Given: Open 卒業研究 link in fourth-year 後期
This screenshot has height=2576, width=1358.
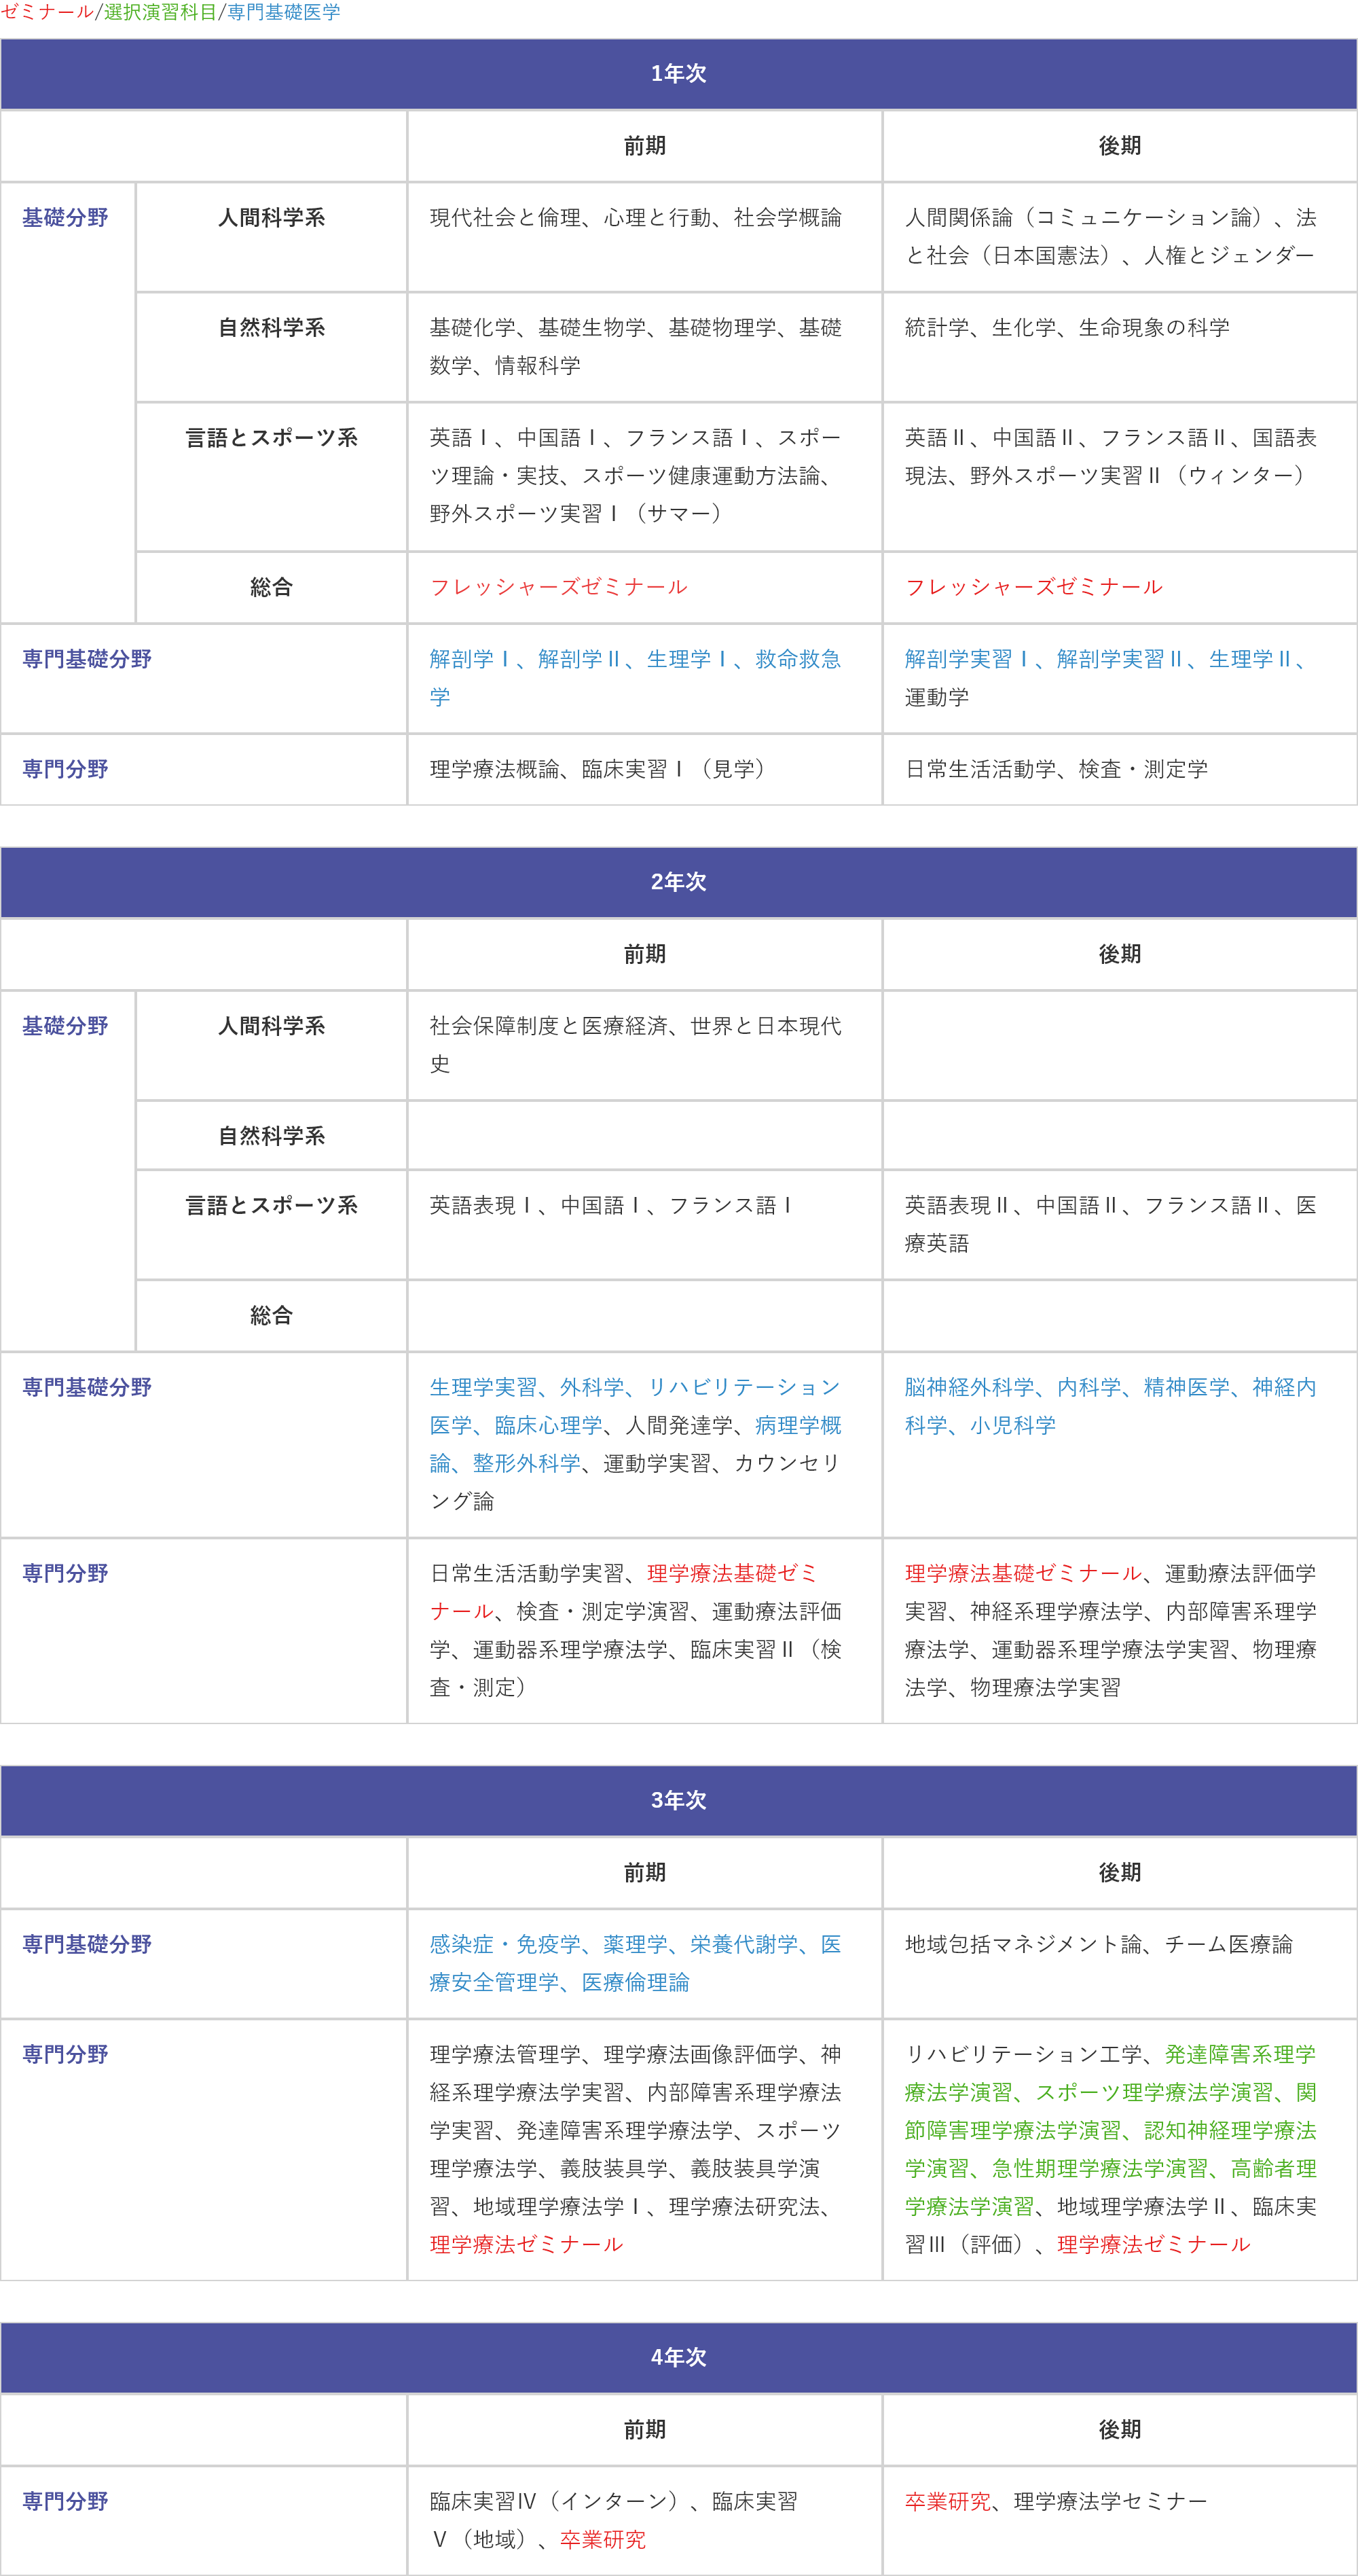Looking at the screenshot, I should pyautogui.click(x=947, y=2501).
